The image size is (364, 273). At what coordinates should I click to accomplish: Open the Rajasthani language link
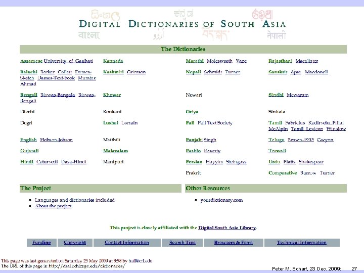click(281, 61)
